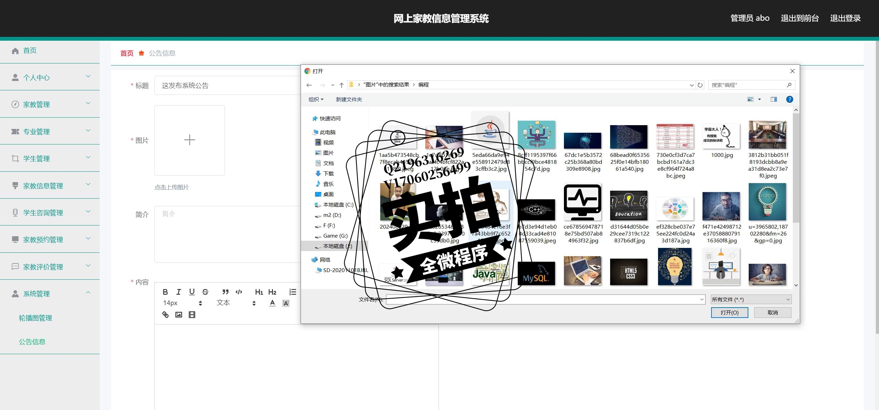Toggle bold formatting in content editor
Image resolution: width=879 pixels, height=410 pixels.
[x=165, y=292]
